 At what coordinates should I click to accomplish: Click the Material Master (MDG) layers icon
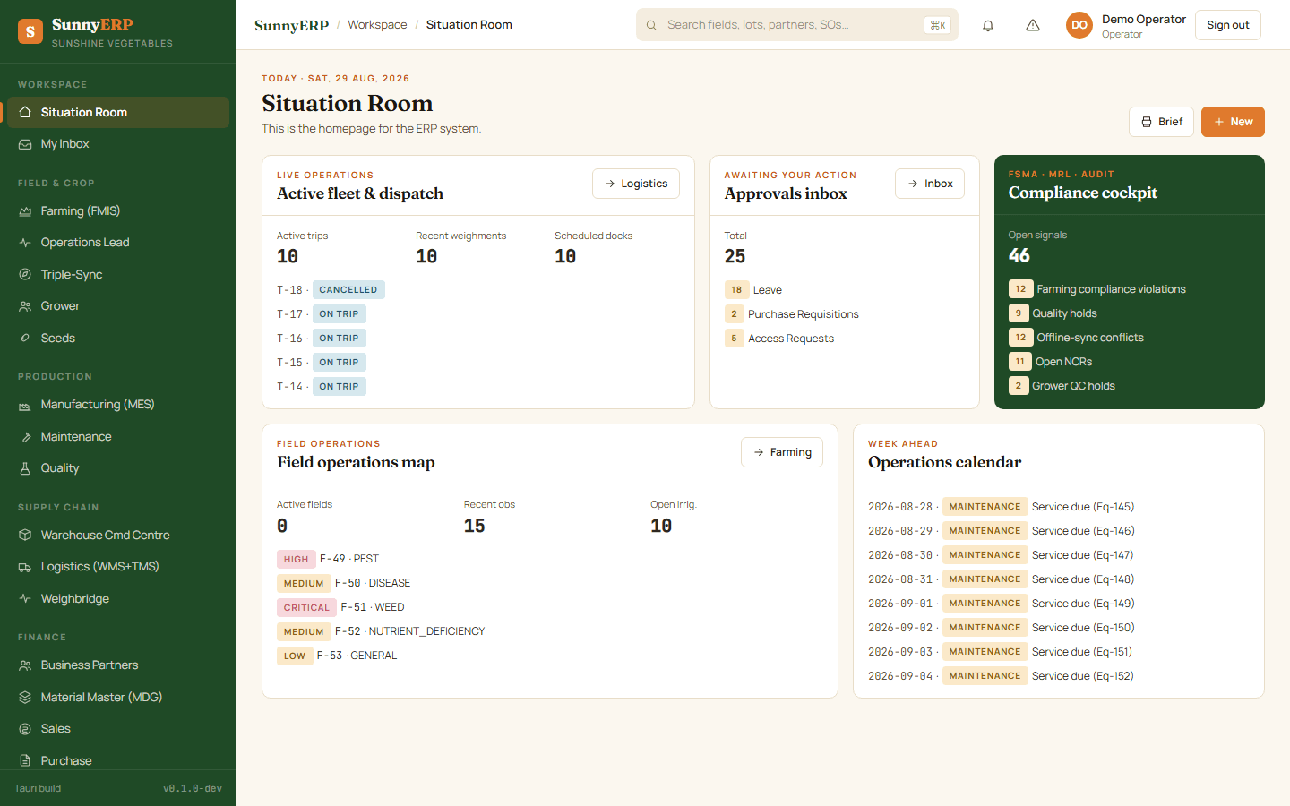[25, 698]
